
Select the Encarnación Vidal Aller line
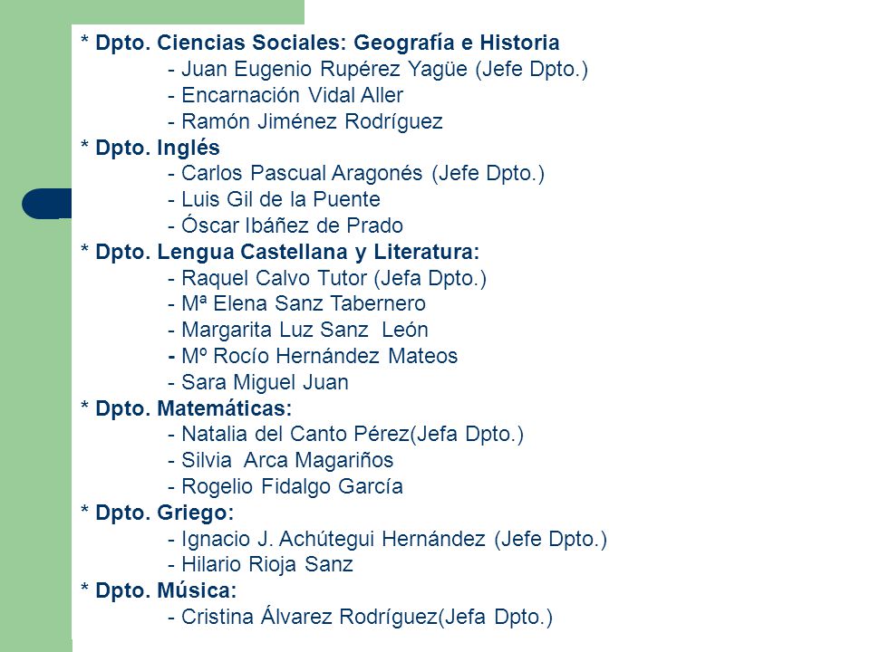(x=285, y=95)
